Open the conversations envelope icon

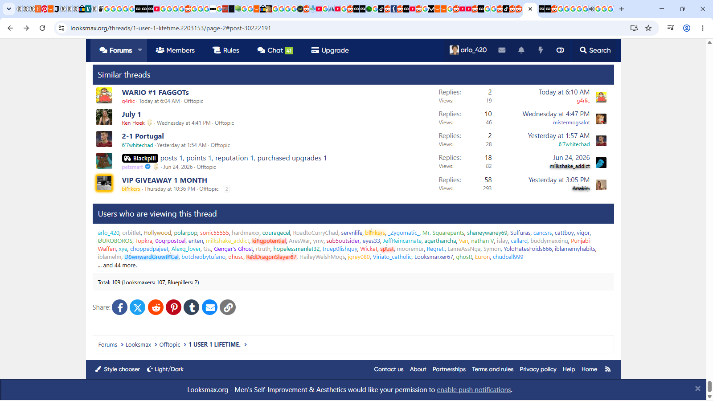502,50
